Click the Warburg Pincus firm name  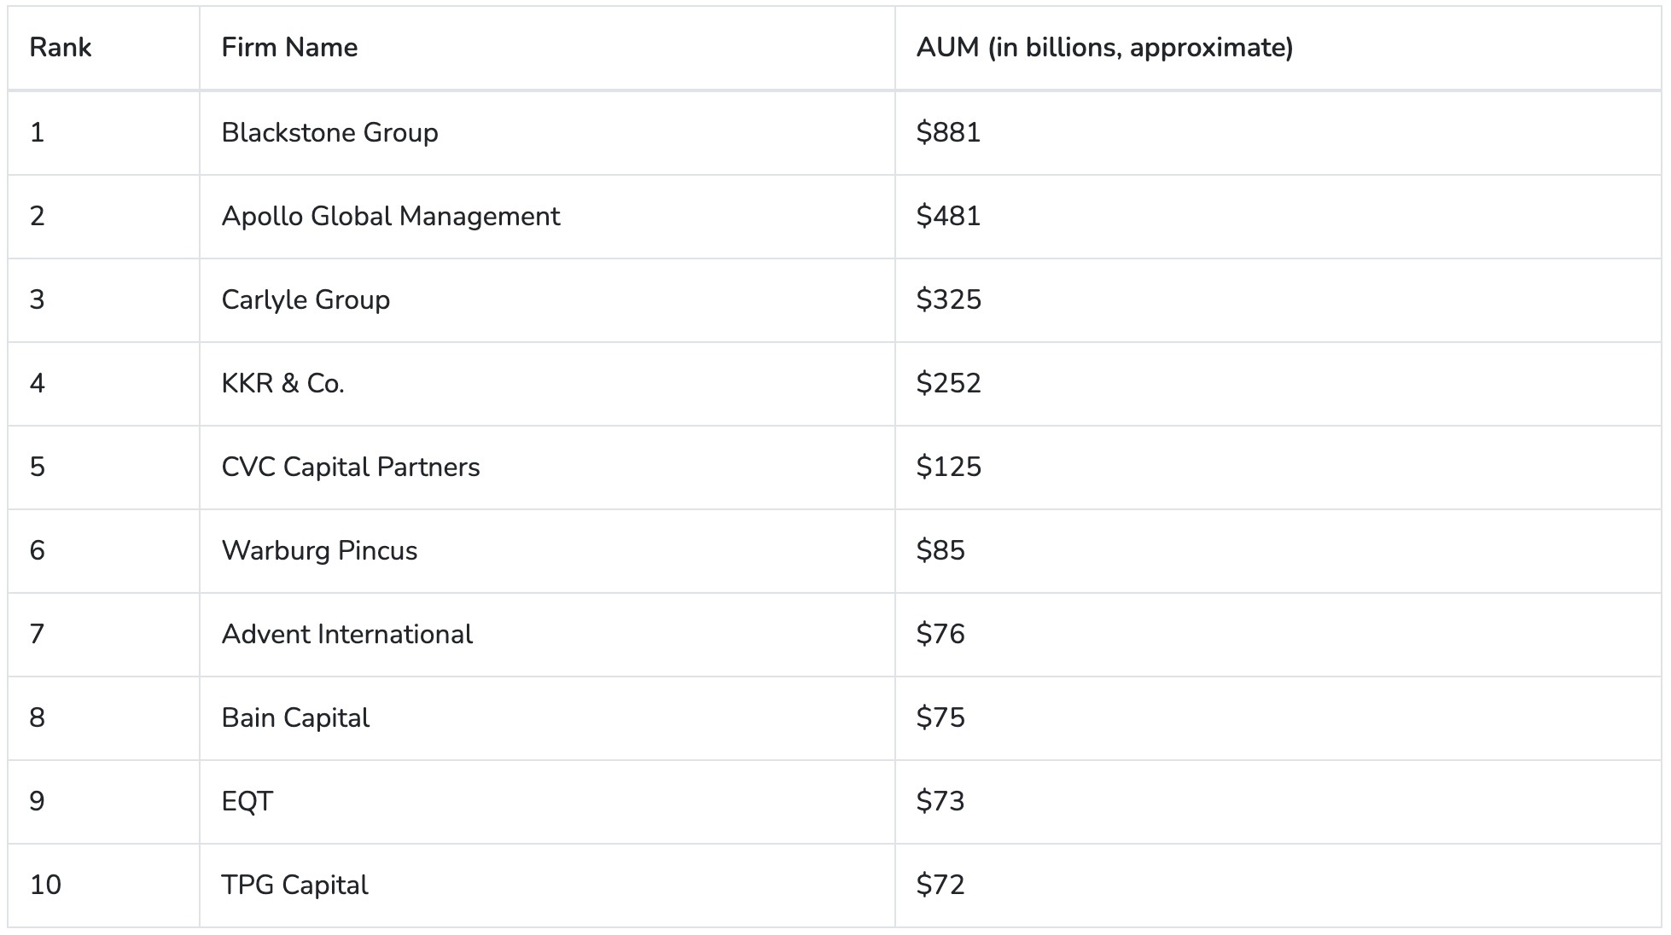[319, 551]
